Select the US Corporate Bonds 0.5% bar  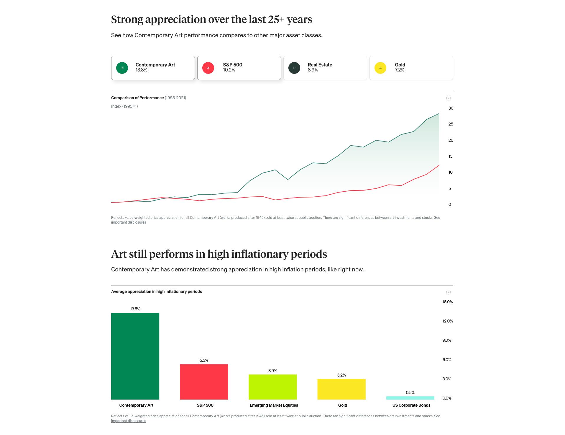[x=410, y=398]
